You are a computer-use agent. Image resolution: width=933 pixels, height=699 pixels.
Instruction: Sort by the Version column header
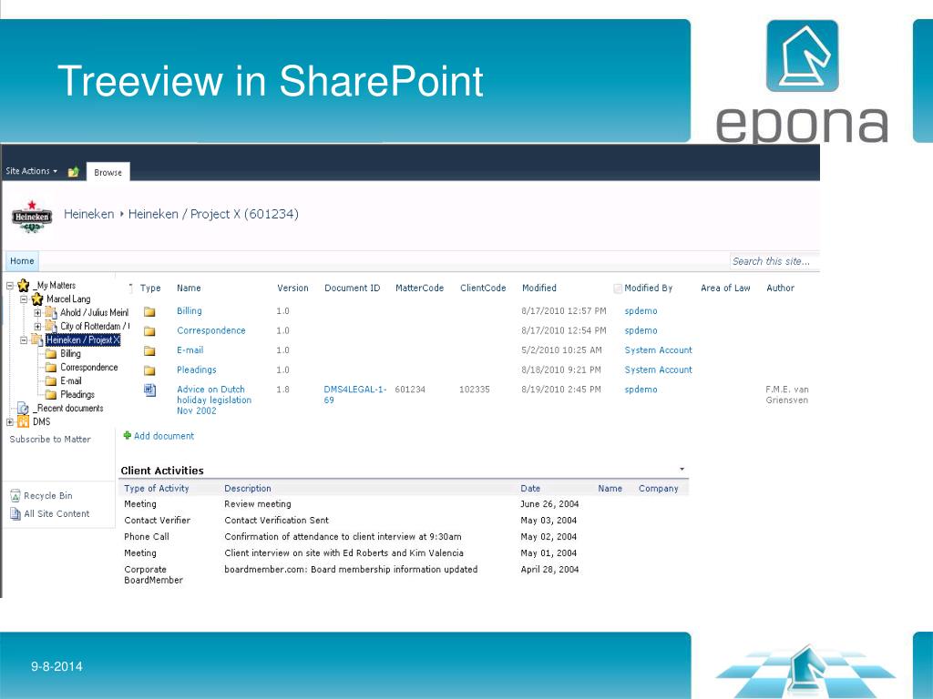click(292, 289)
